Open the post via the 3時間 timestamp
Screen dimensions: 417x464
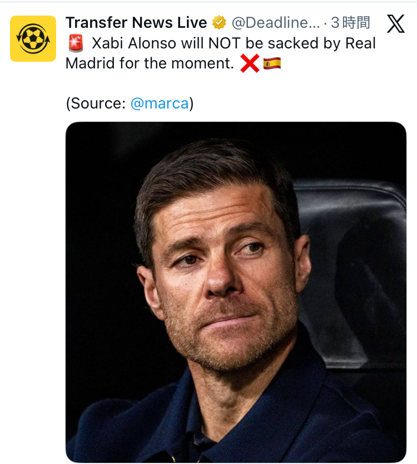[x=350, y=23]
